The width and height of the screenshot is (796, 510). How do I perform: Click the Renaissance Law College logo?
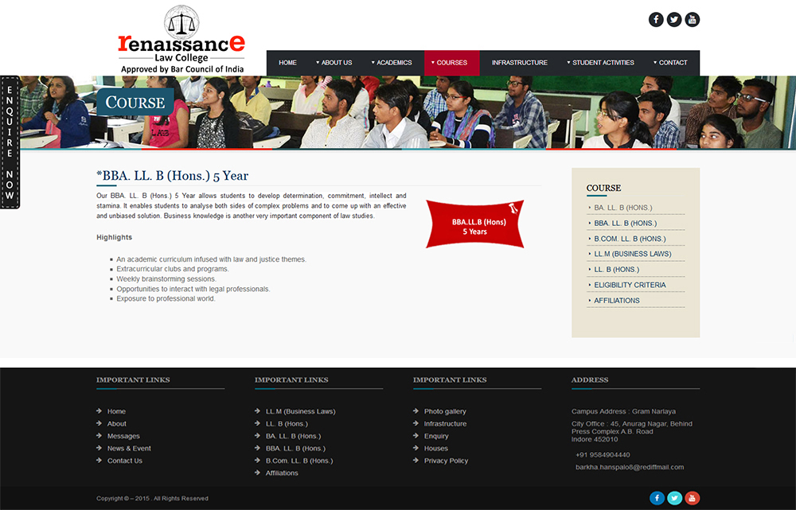click(x=182, y=40)
